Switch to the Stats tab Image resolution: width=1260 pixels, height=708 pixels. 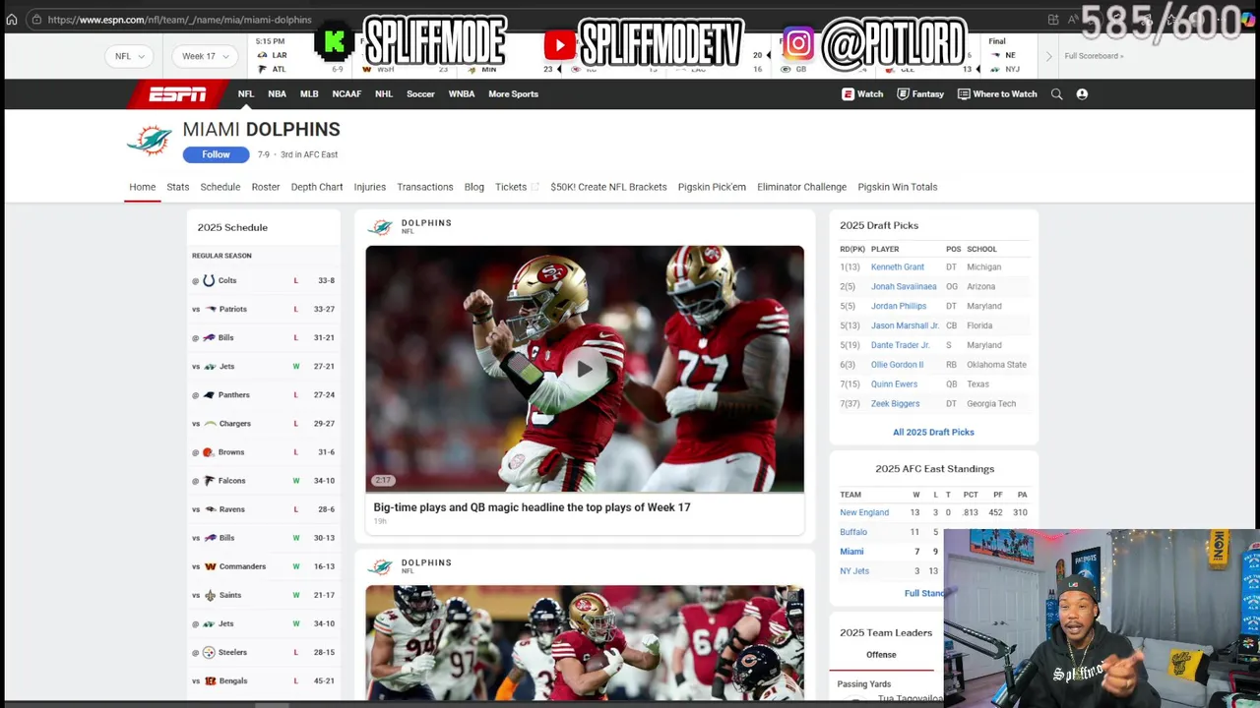pyautogui.click(x=178, y=187)
